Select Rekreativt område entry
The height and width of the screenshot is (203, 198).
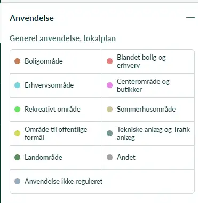(52, 109)
